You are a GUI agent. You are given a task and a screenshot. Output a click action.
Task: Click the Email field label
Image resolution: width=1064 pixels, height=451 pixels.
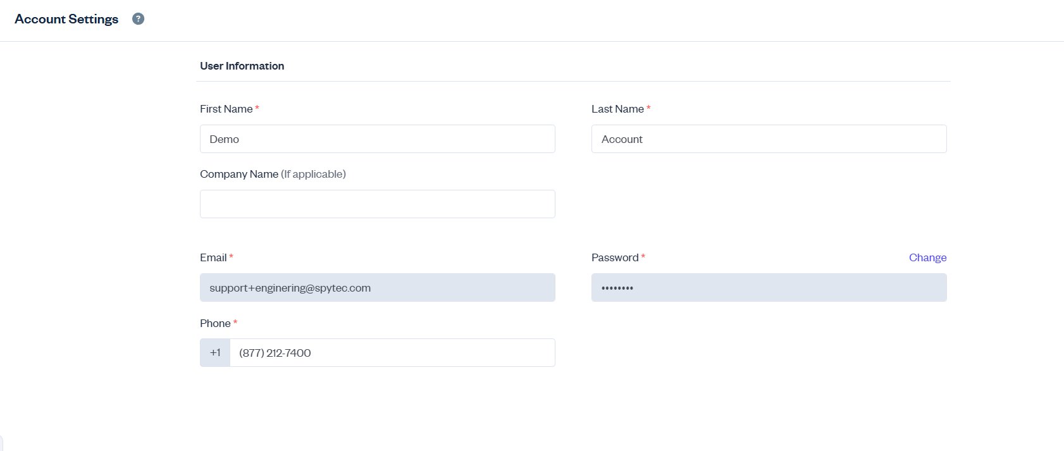coord(213,257)
